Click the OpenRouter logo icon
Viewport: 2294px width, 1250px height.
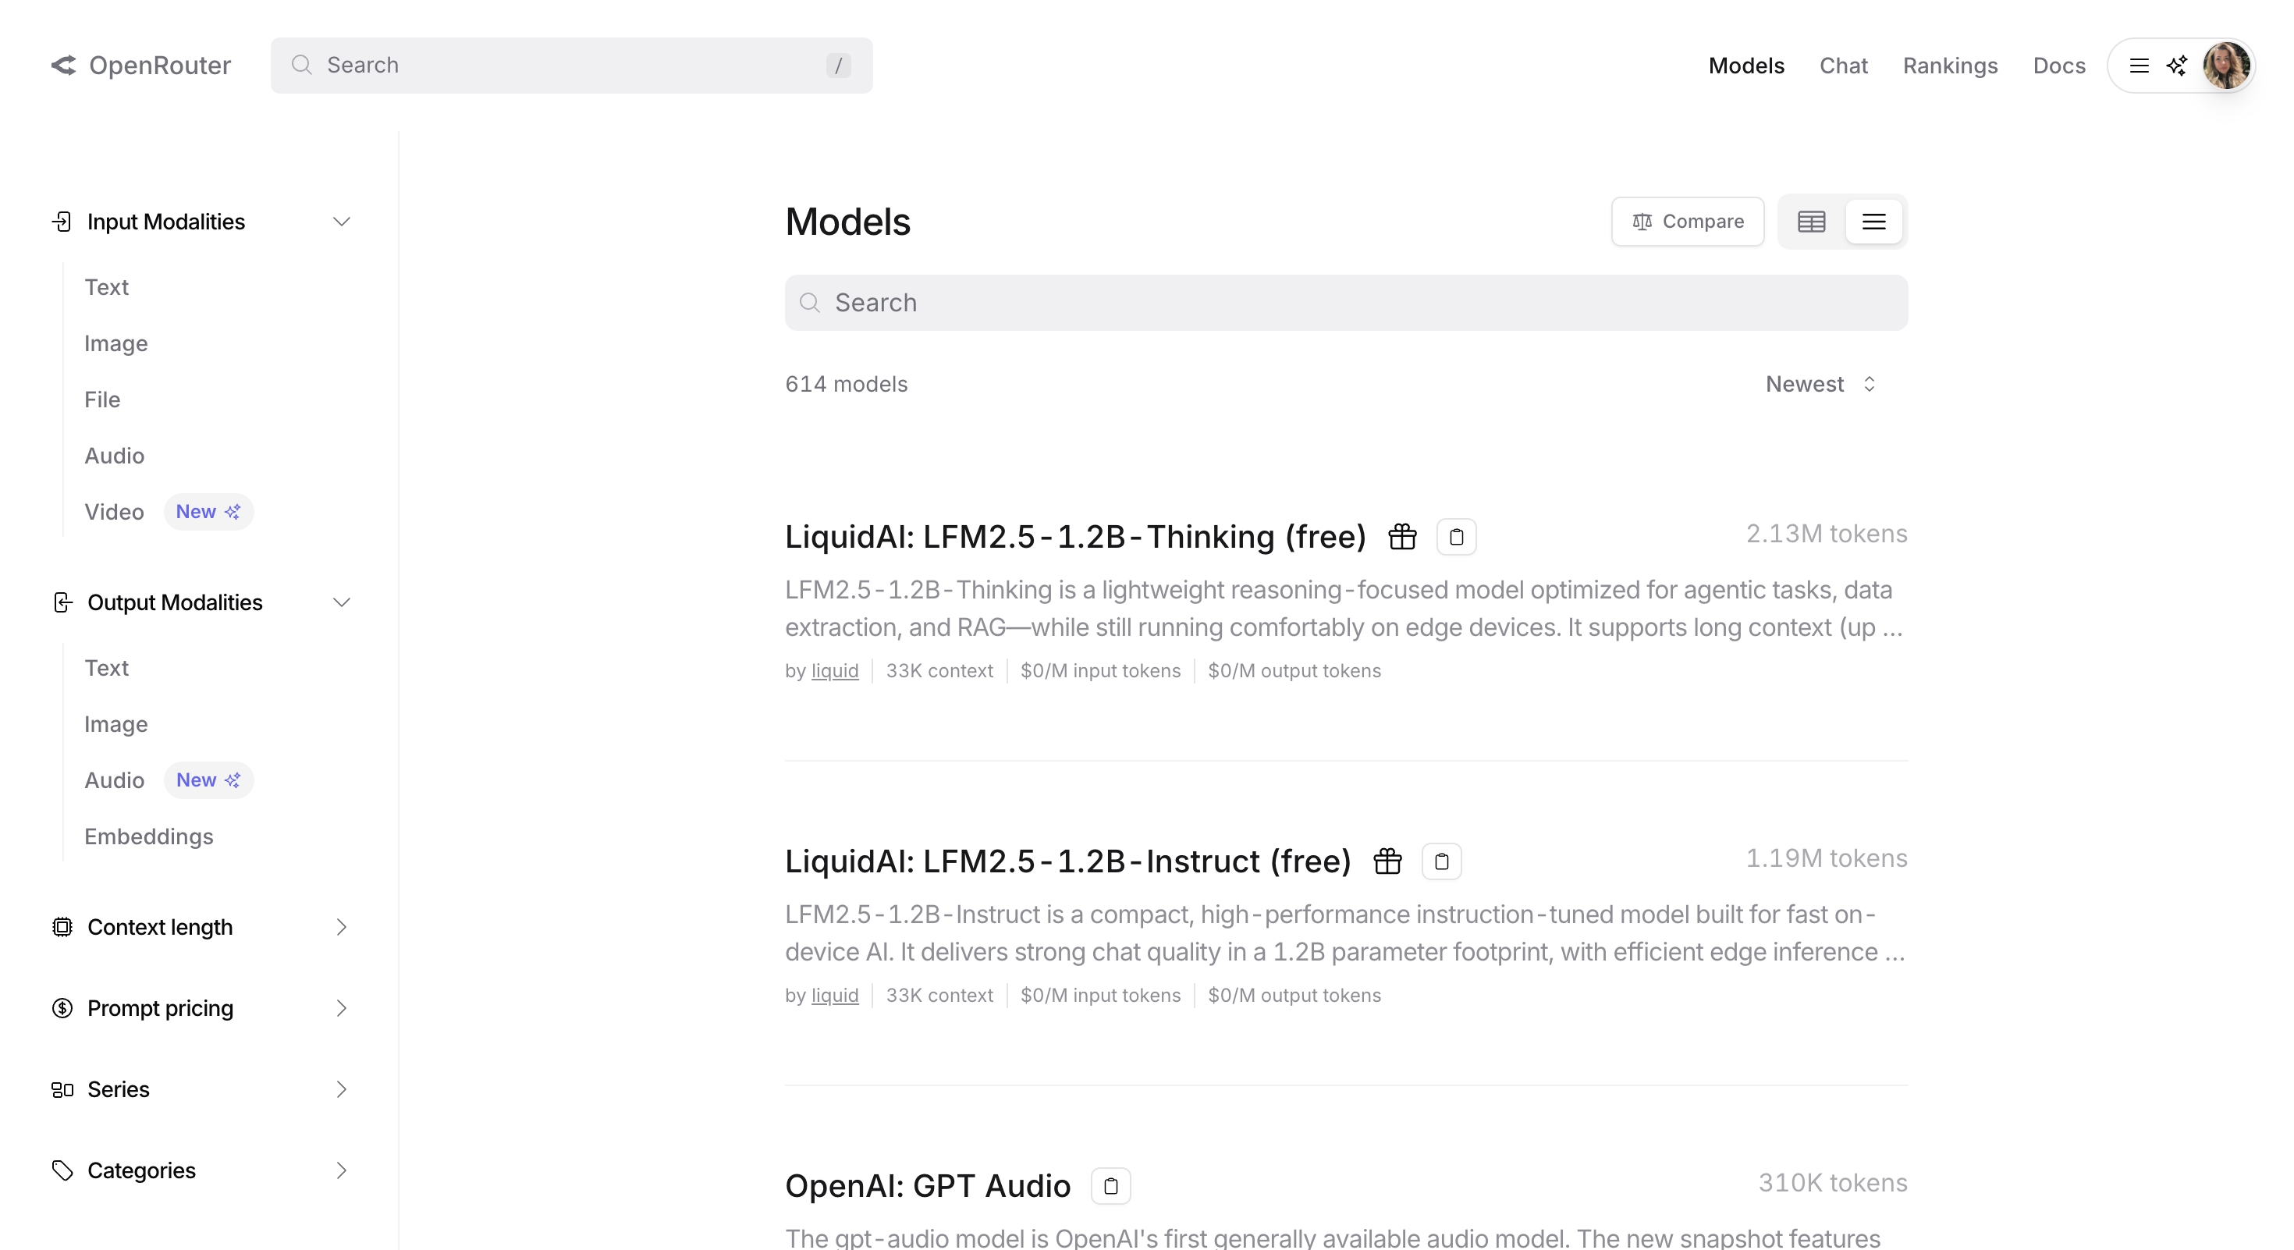(x=62, y=65)
